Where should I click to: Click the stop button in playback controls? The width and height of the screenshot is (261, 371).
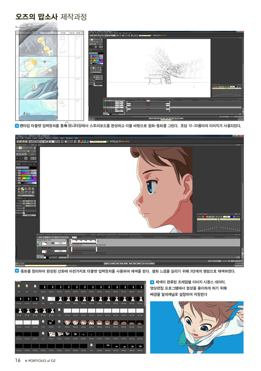pos(128,263)
